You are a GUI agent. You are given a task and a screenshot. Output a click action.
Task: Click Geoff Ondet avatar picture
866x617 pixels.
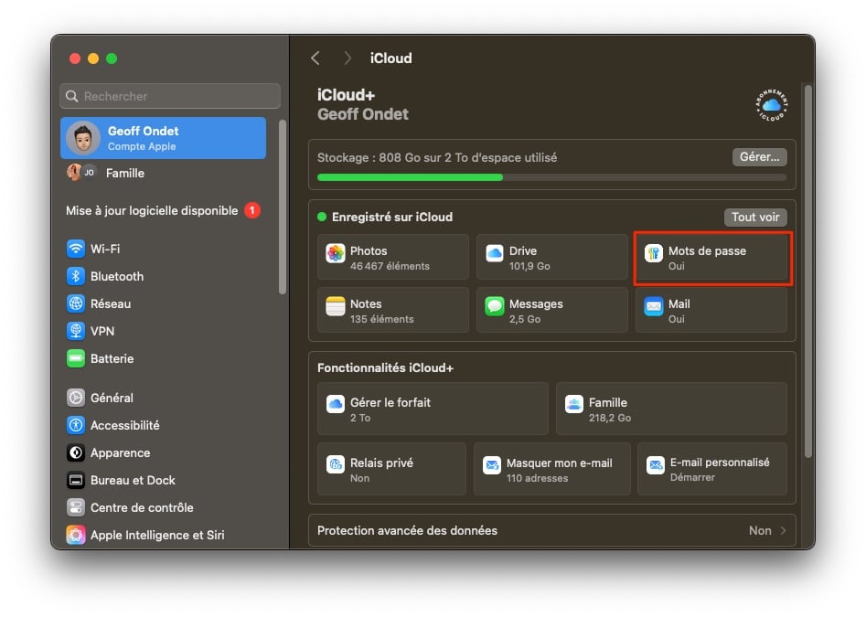tap(83, 138)
